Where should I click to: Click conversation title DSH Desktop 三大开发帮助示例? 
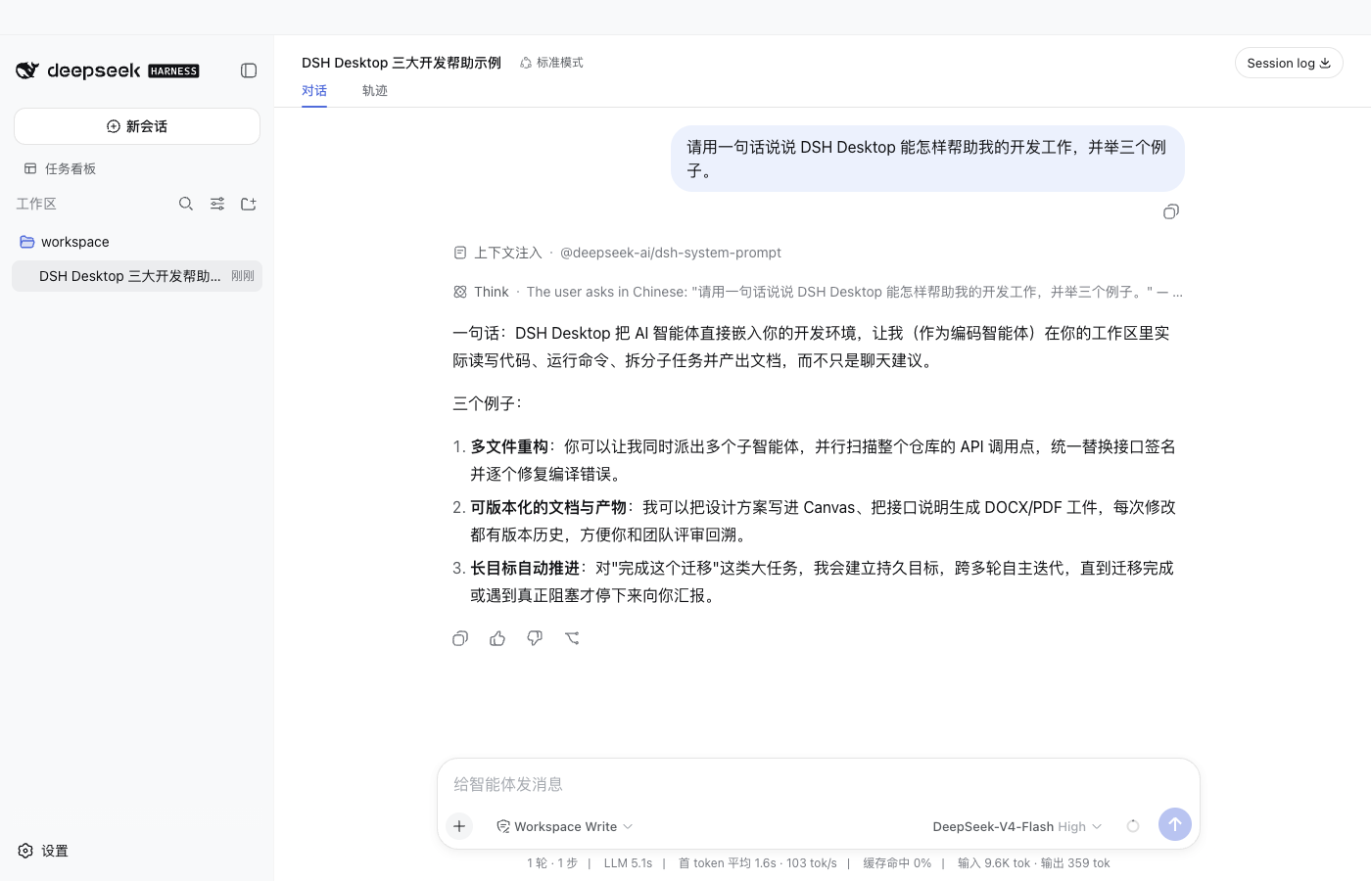402,63
